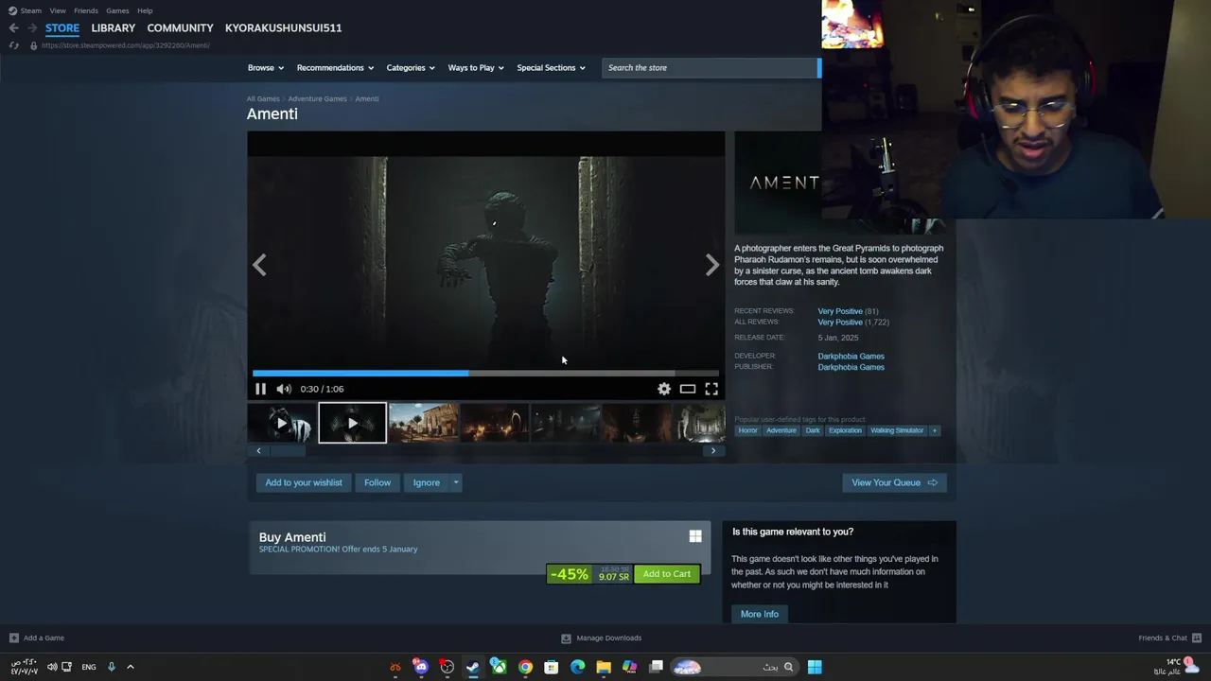Select the Exploration tag
The width and height of the screenshot is (1211, 681).
click(x=845, y=430)
